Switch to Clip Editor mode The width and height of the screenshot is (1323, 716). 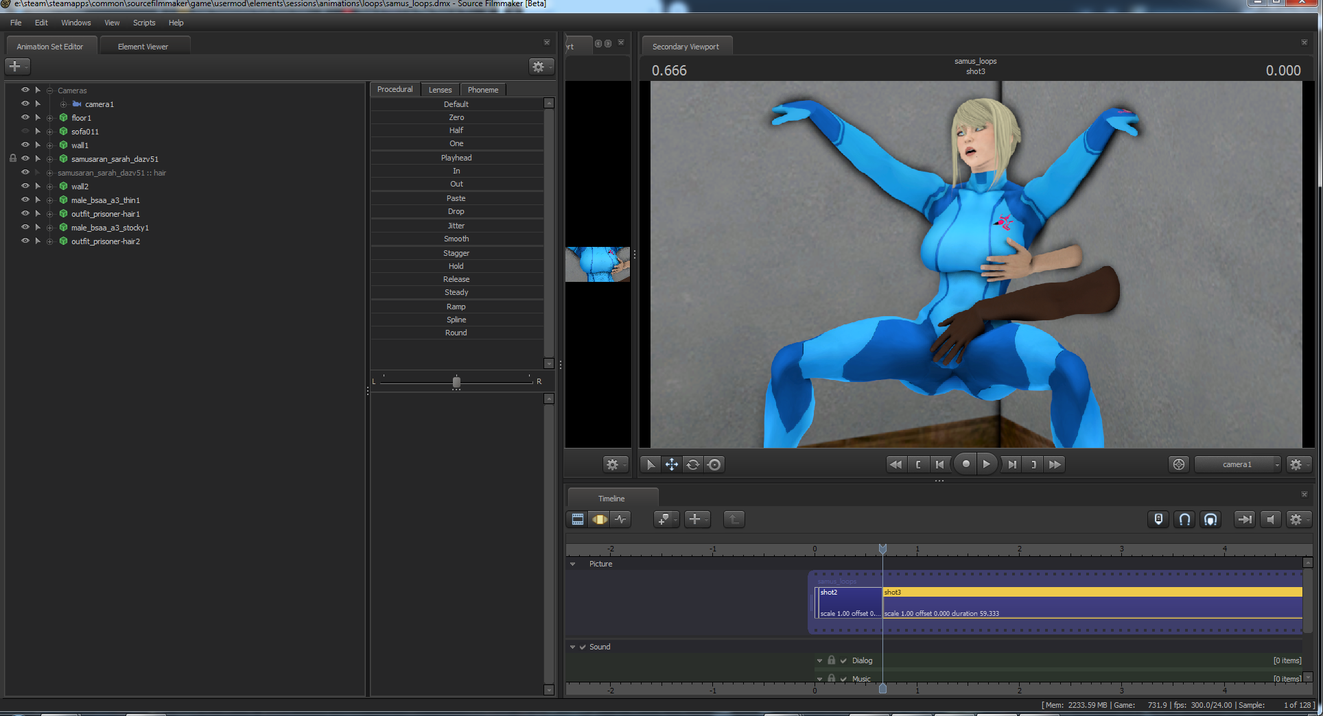[578, 519]
